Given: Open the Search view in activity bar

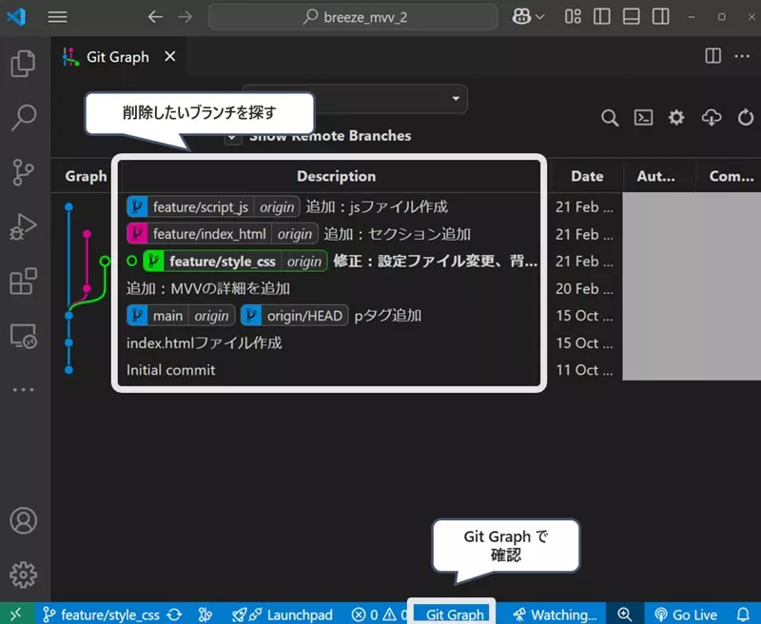Looking at the screenshot, I should tap(23, 117).
